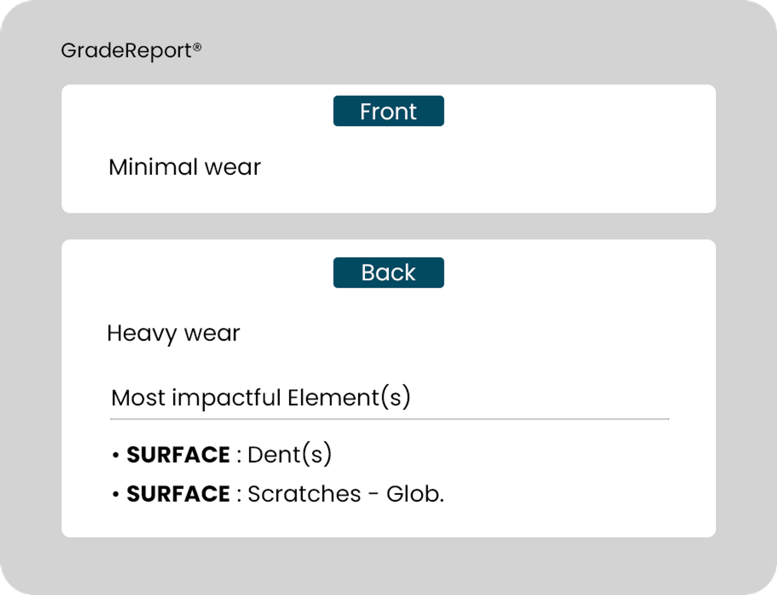Select the Heavy wear grade text
Viewport: 777px width, 595px height.
tap(173, 333)
